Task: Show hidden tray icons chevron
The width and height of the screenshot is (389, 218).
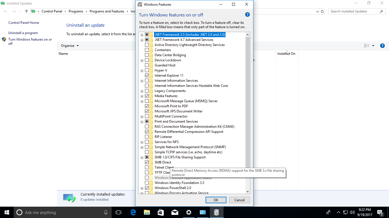Action: (x=339, y=212)
